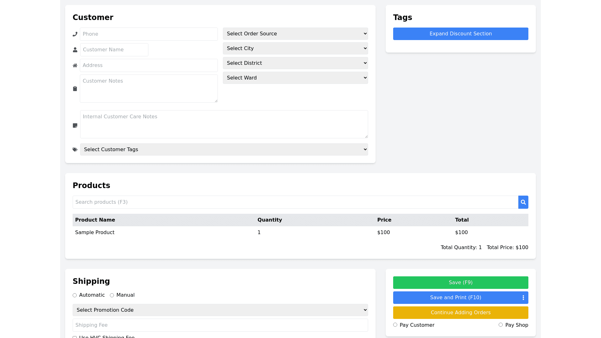The height and width of the screenshot is (338, 601).
Task: Click the sticky note icon beside Internal Notes
Action: coord(75,125)
